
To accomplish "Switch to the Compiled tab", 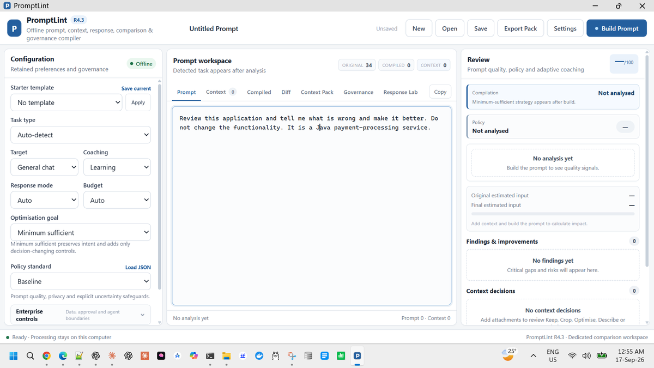I will click(259, 92).
